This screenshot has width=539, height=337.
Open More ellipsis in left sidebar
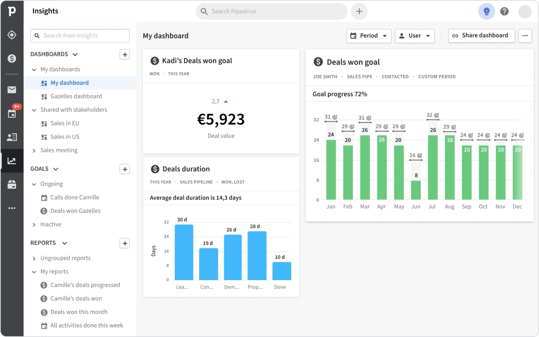pos(12,208)
